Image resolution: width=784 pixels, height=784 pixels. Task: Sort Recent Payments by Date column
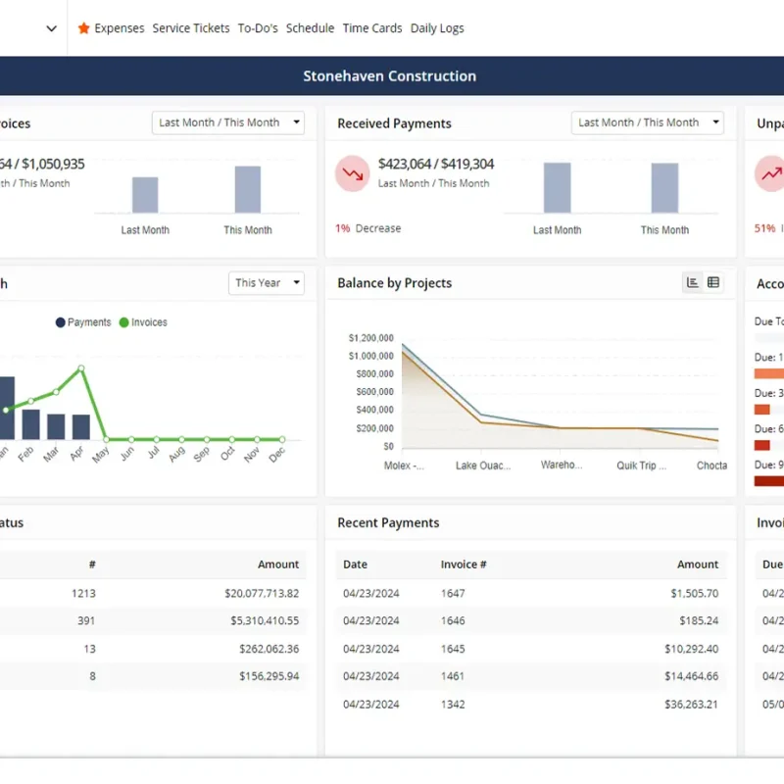coord(355,564)
